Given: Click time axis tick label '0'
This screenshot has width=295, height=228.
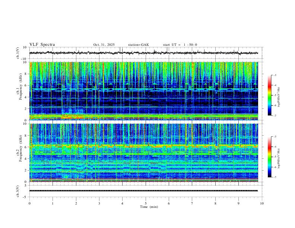Looking at the screenshot, I should 29,203.
